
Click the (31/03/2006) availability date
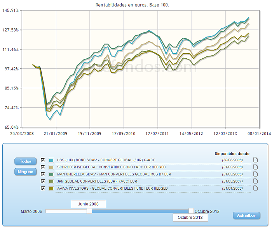click(232, 174)
